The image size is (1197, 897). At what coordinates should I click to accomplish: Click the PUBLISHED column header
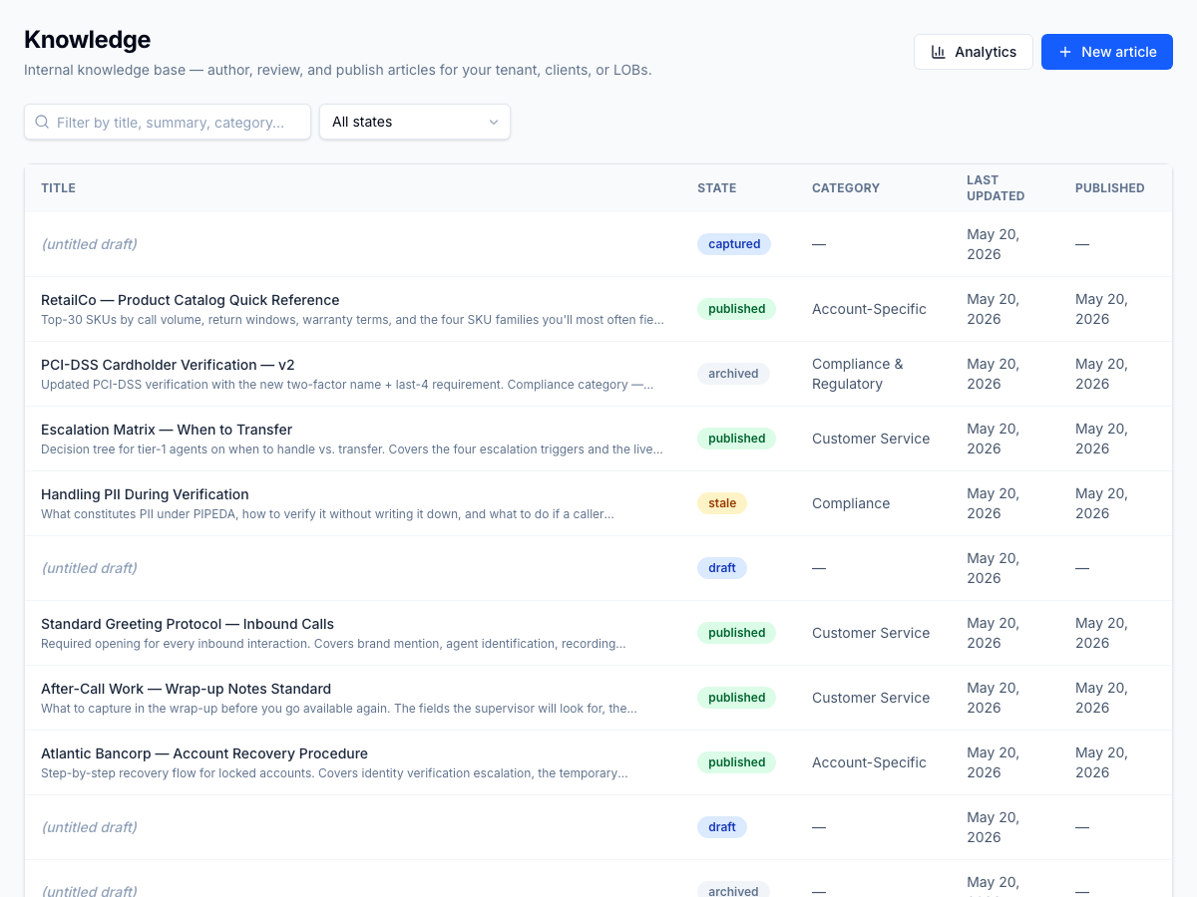(1109, 188)
